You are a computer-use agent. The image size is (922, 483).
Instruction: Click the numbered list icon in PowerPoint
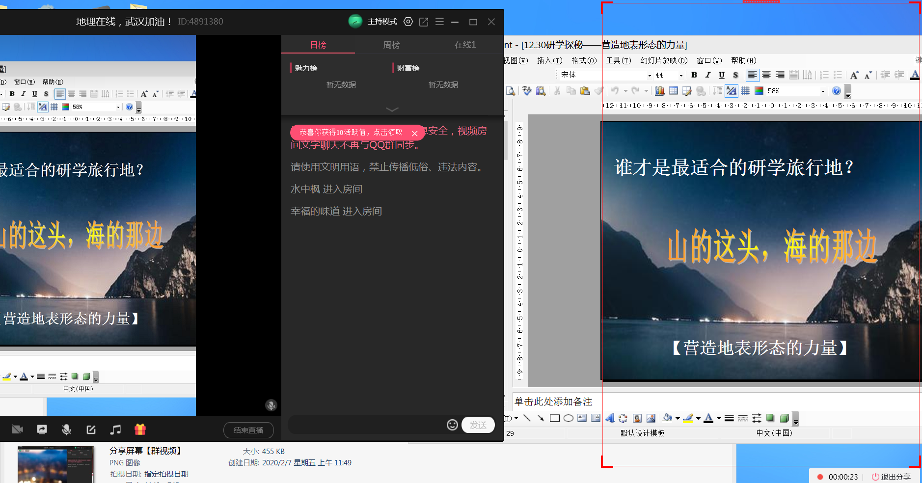point(824,75)
